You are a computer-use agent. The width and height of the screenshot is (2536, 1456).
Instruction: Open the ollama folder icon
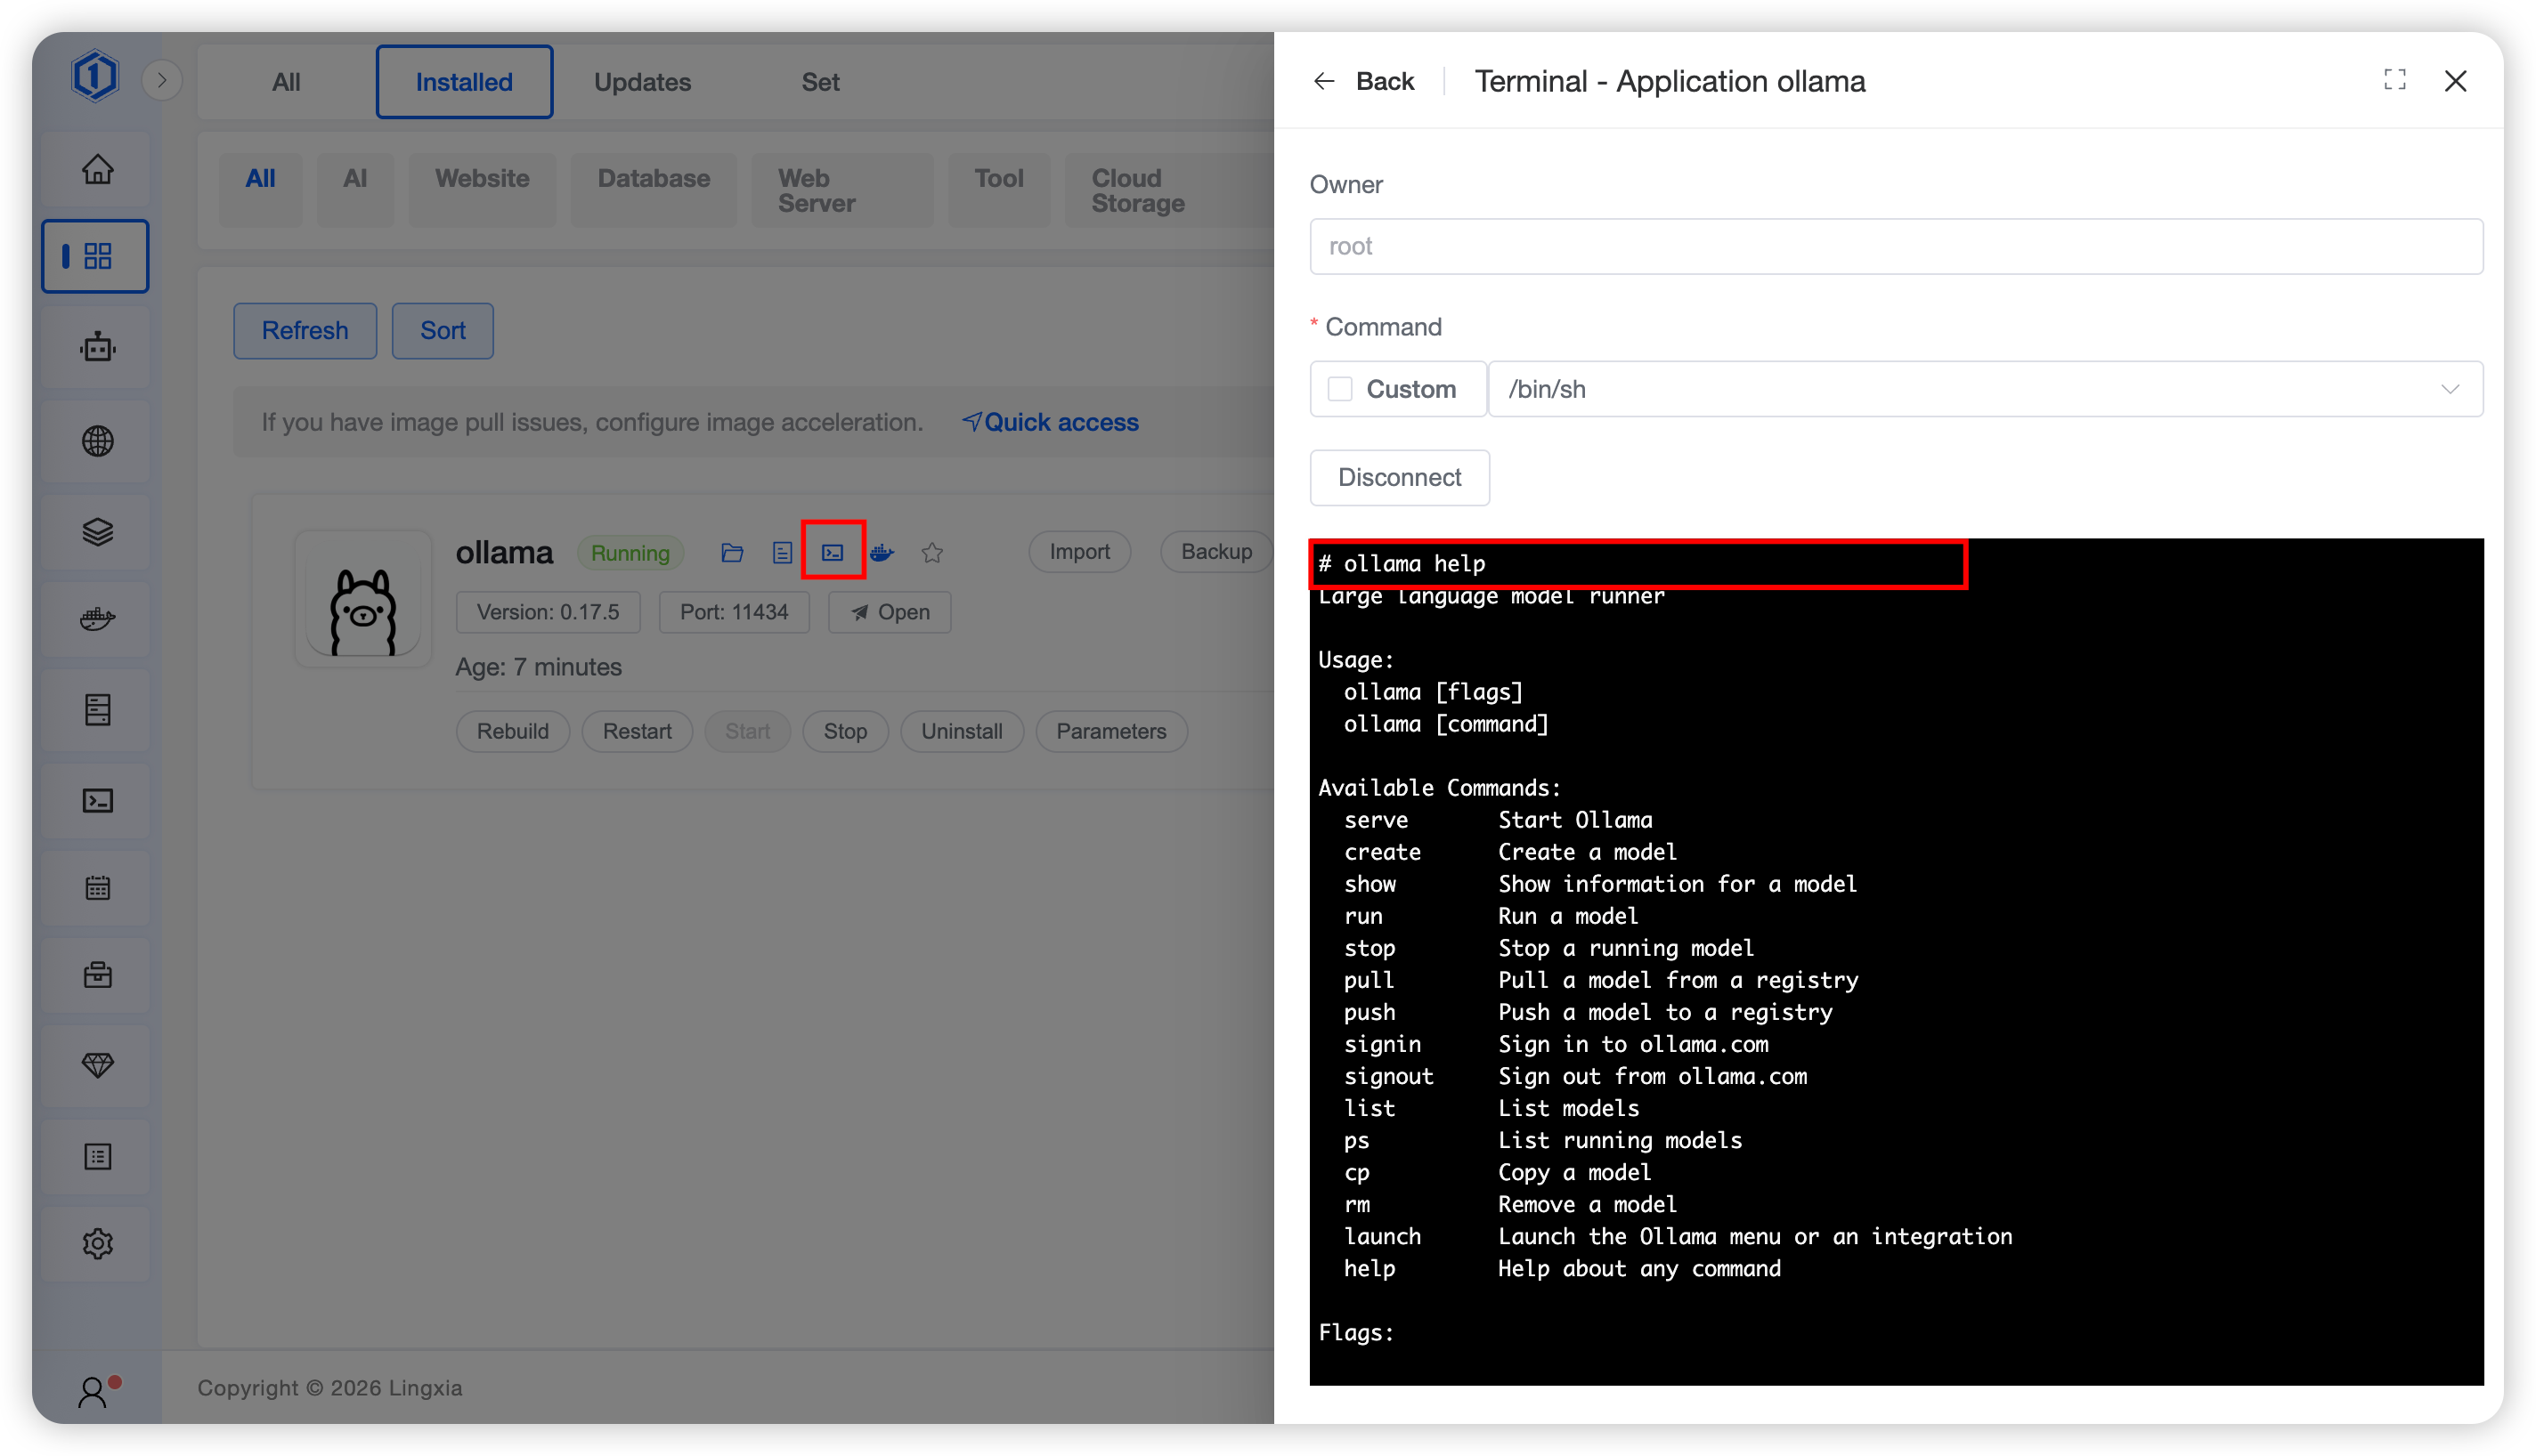click(x=732, y=552)
